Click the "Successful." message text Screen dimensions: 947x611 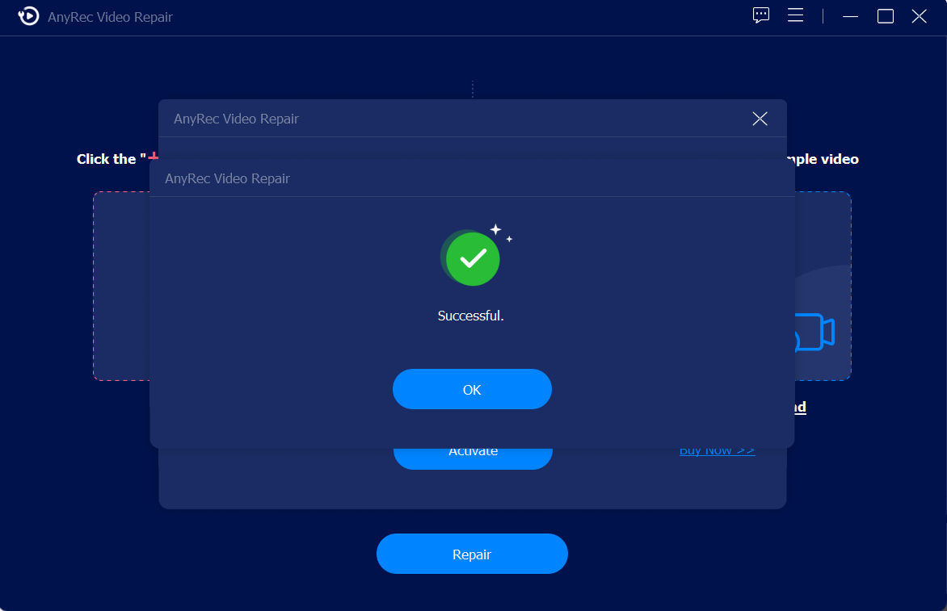[x=470, y=316]
